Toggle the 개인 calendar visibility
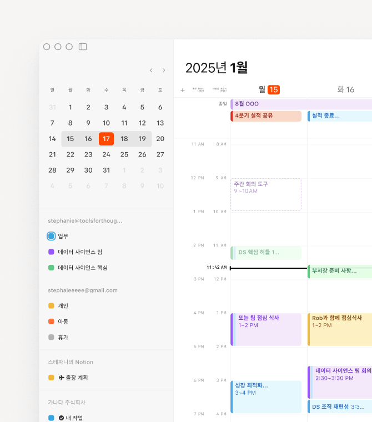 point(51,306)
